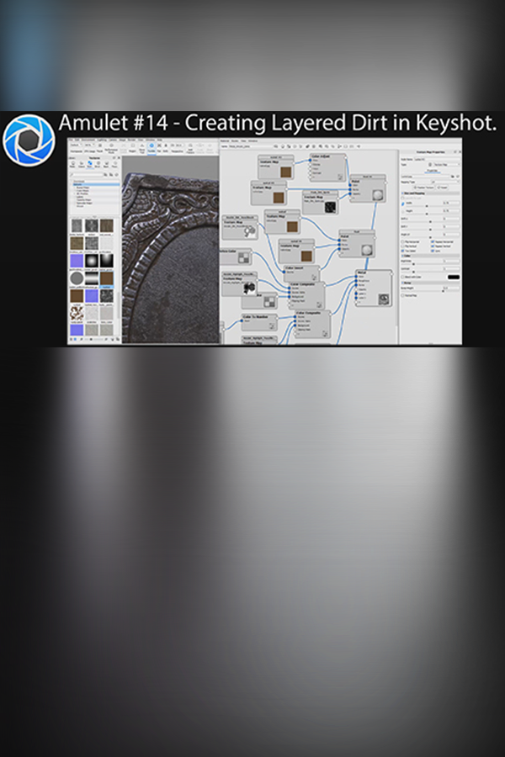Open the Nodes menu of Material Graph
The image size is (505, 757).
click(x=234, y=140)
